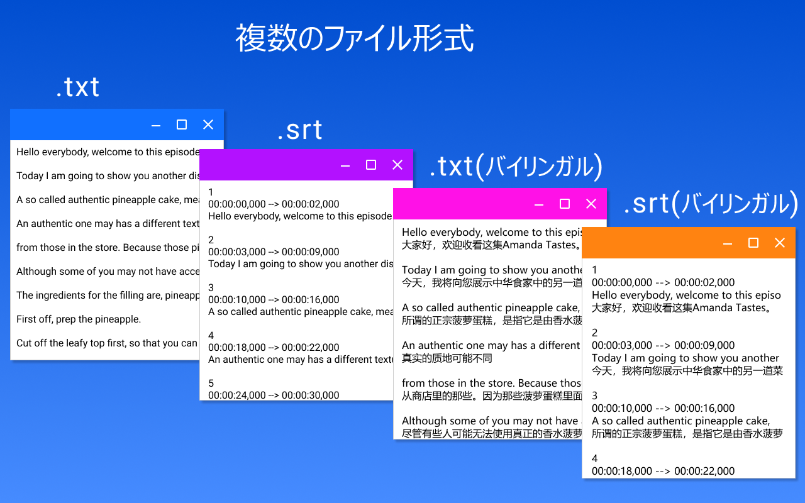805x503 pixels.
Task: Select subtitle index 5 in purple window
Action: pos(211,384)
